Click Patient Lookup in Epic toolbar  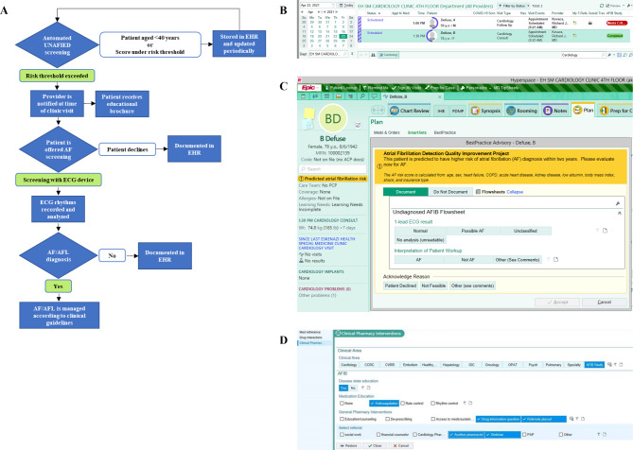tap(342, 88)
